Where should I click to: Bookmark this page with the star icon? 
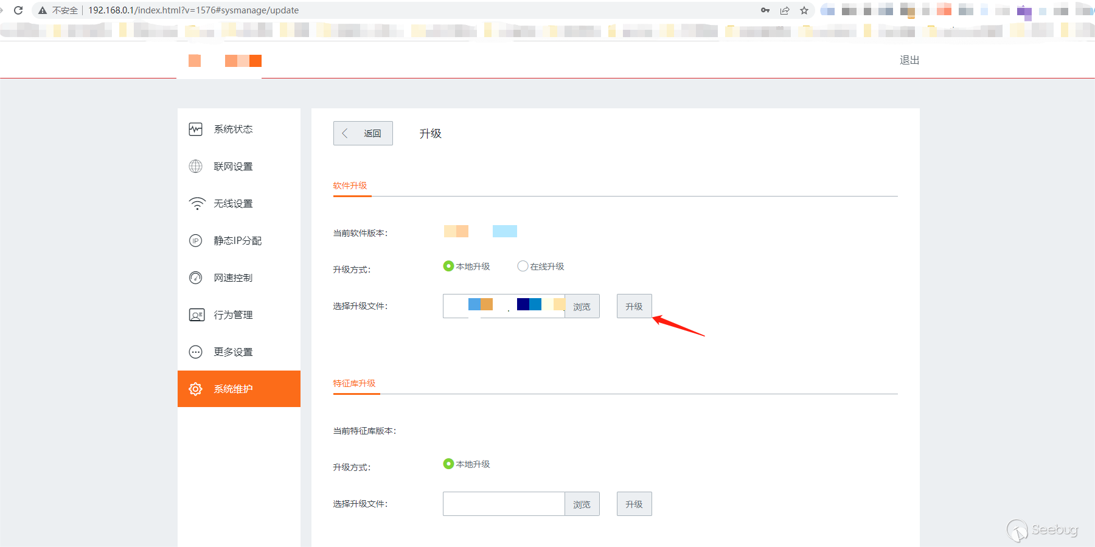804,10
